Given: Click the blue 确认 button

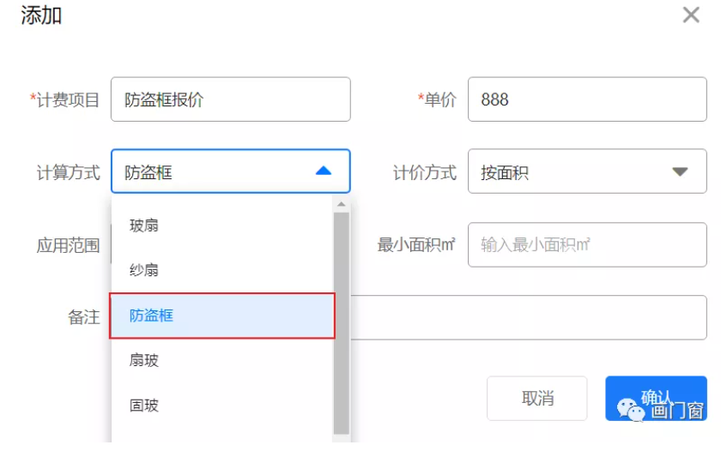Looking at the screenshot, I should point(656,398).
